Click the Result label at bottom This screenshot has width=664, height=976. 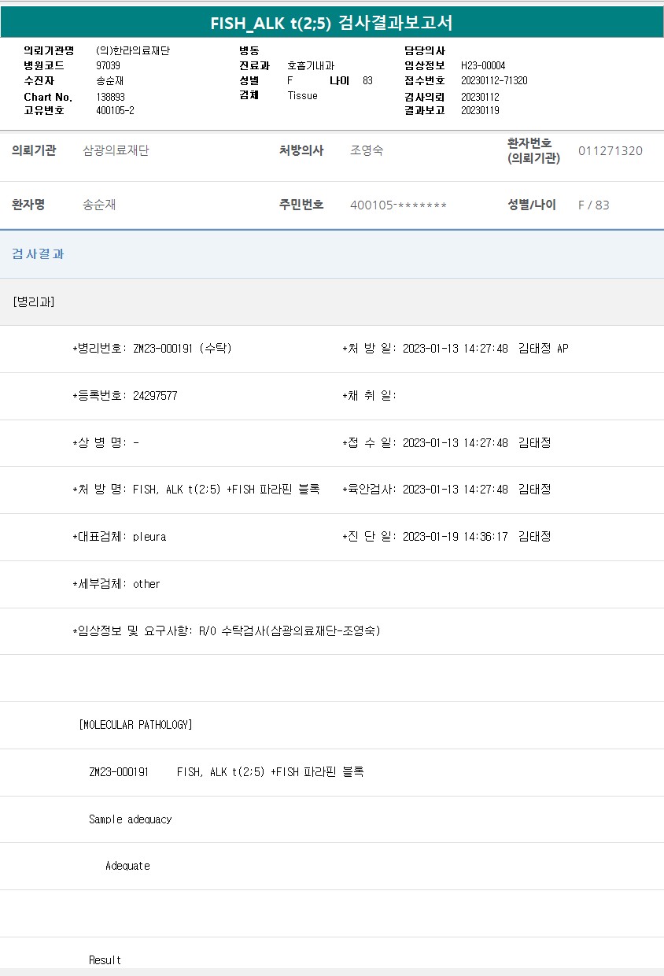(x=105, y=960)
